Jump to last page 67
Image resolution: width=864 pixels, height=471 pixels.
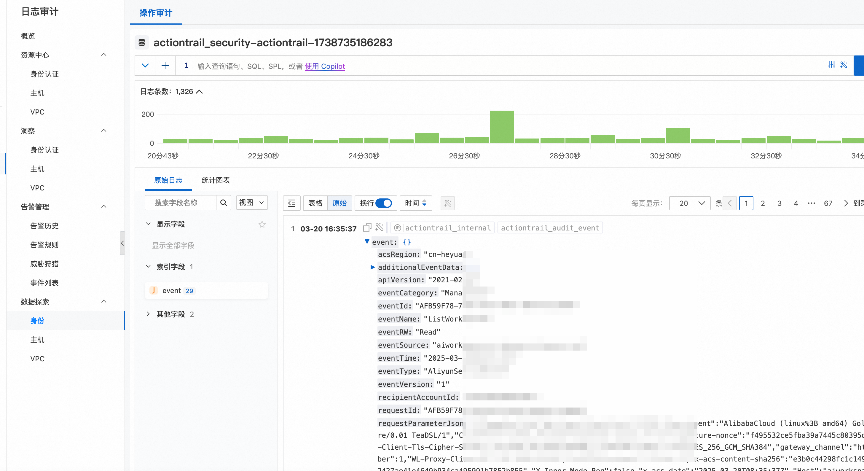(x=828, y=203)
